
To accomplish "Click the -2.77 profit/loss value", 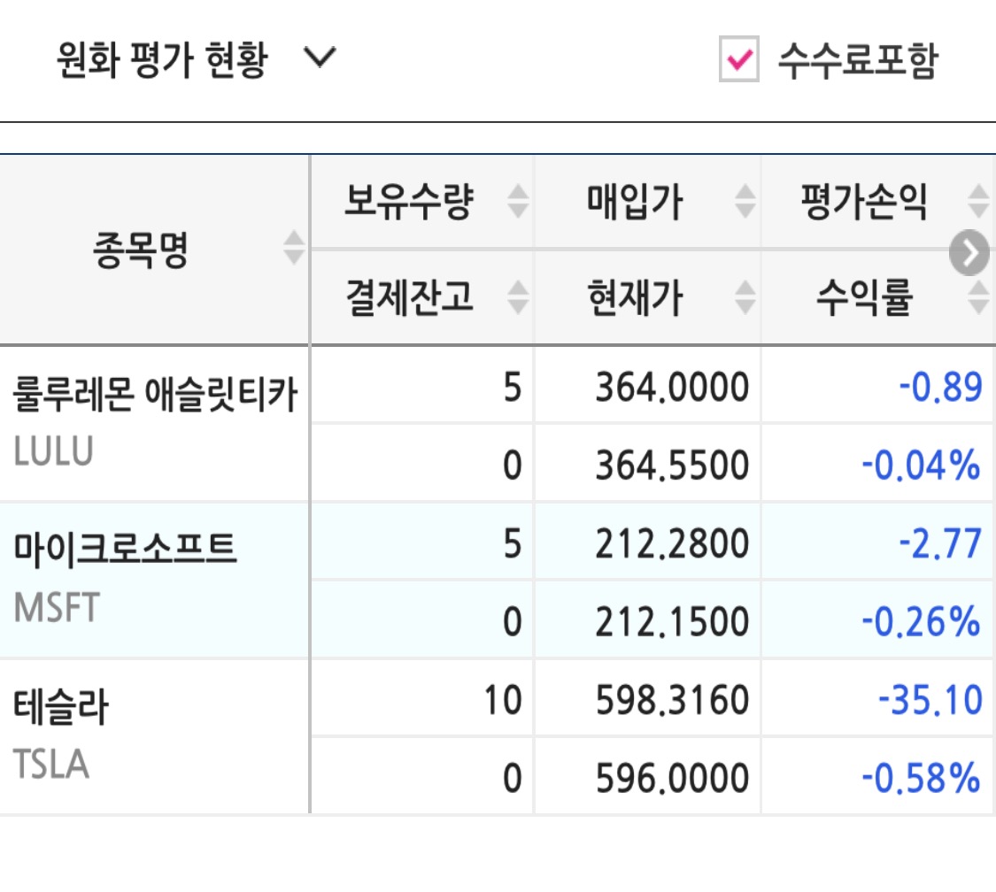I will click(940, 544).
